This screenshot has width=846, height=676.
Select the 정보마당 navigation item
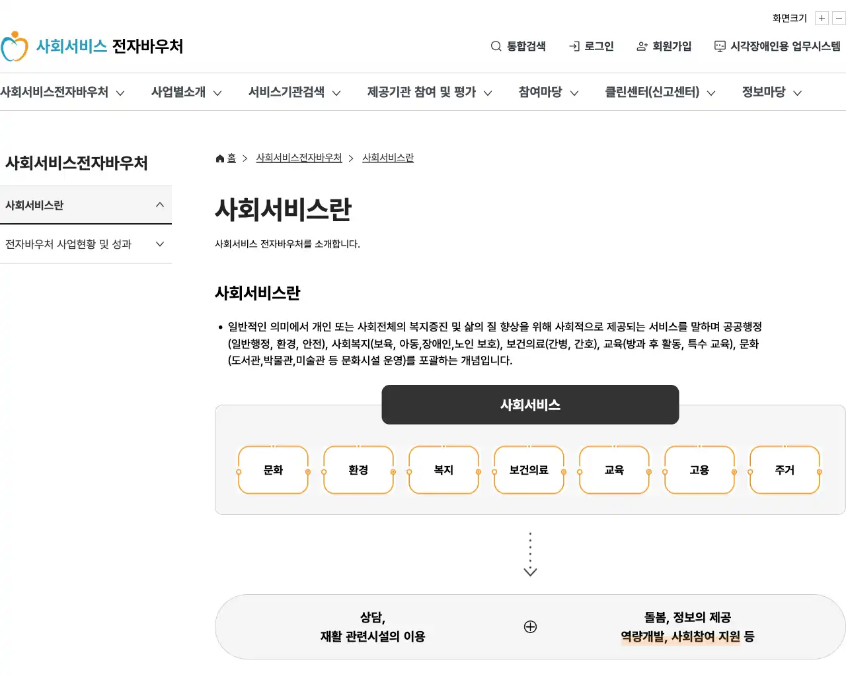770,92
